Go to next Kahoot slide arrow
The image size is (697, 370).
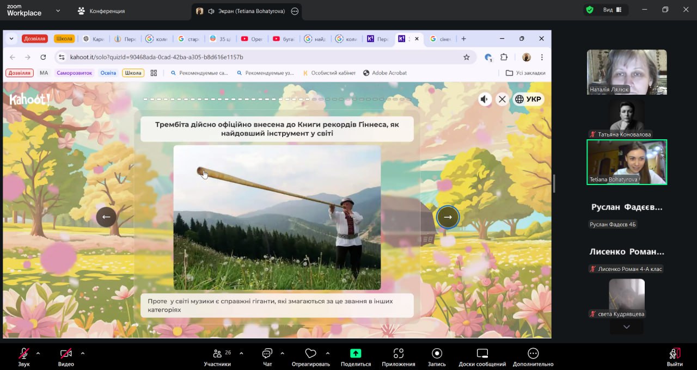pos(448,217)
